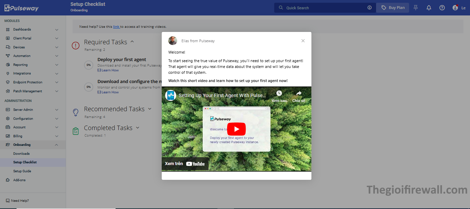Screen dimensions: 470x209
Task: Open Setup Guide in sidebar
Action: (x=22, y=171)
